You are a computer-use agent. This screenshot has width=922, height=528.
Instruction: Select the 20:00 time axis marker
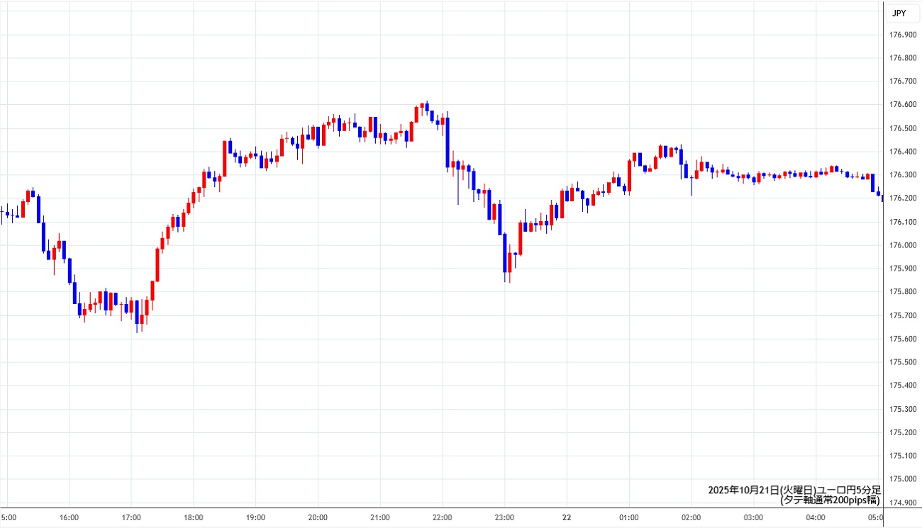318,517
